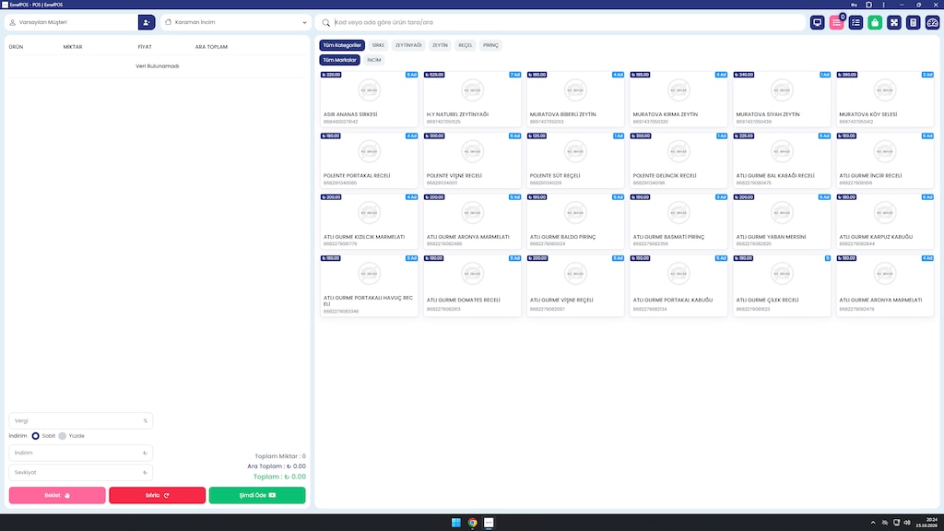
Task: Select the Tüm Markalar brand filter
Action: 339,60
